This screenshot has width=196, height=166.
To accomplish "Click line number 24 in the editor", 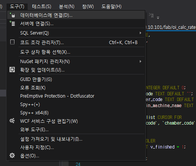I will point(78,164).
